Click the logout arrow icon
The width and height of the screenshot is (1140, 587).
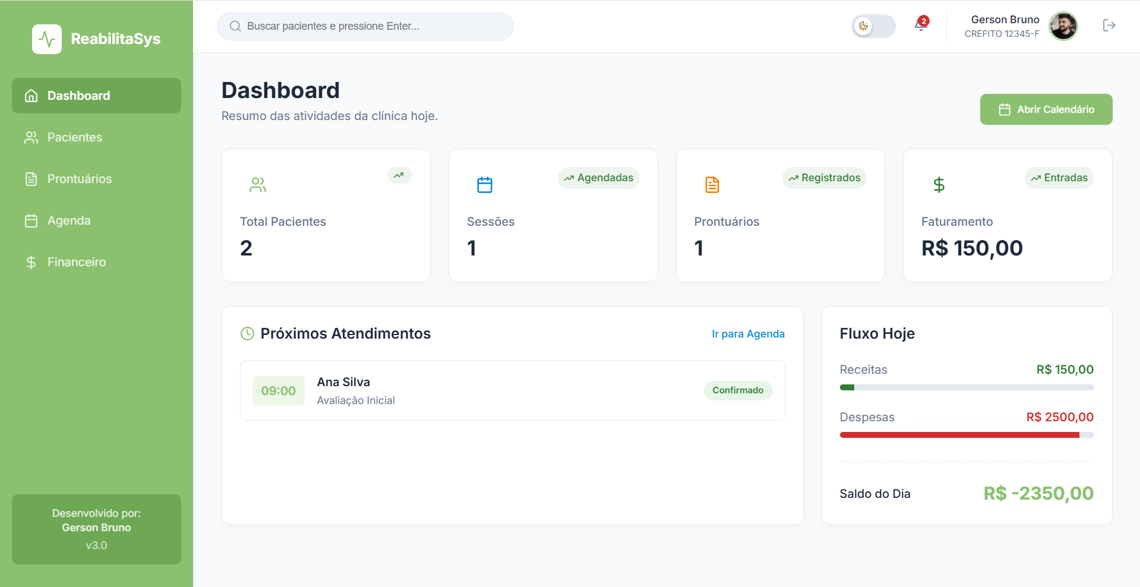[1109, 26]
